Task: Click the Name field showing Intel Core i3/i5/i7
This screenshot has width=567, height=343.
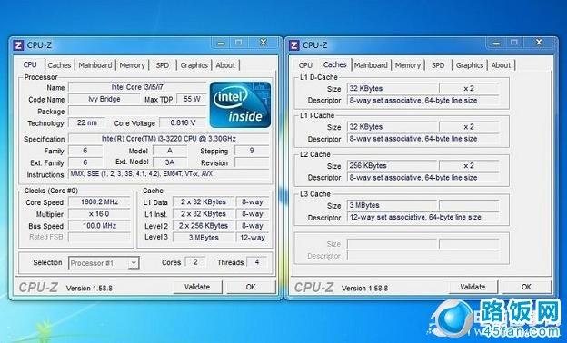Action: coord(137,87)
